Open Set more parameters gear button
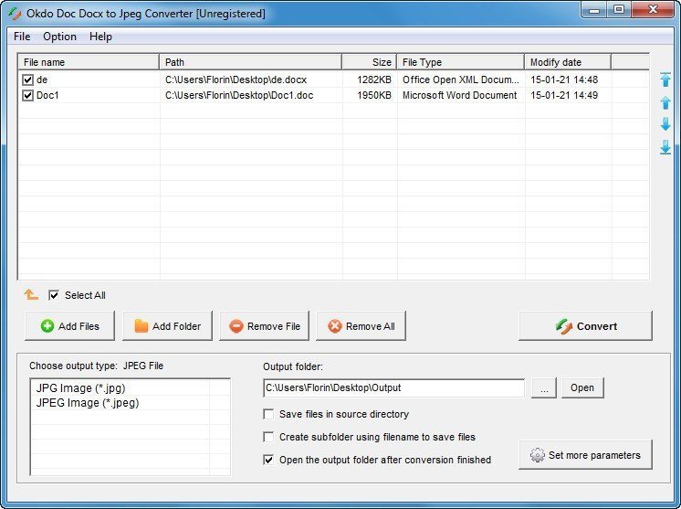 point(585,455)
